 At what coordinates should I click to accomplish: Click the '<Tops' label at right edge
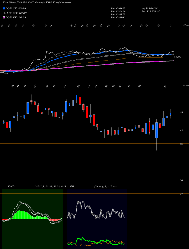tap(186, 25)
